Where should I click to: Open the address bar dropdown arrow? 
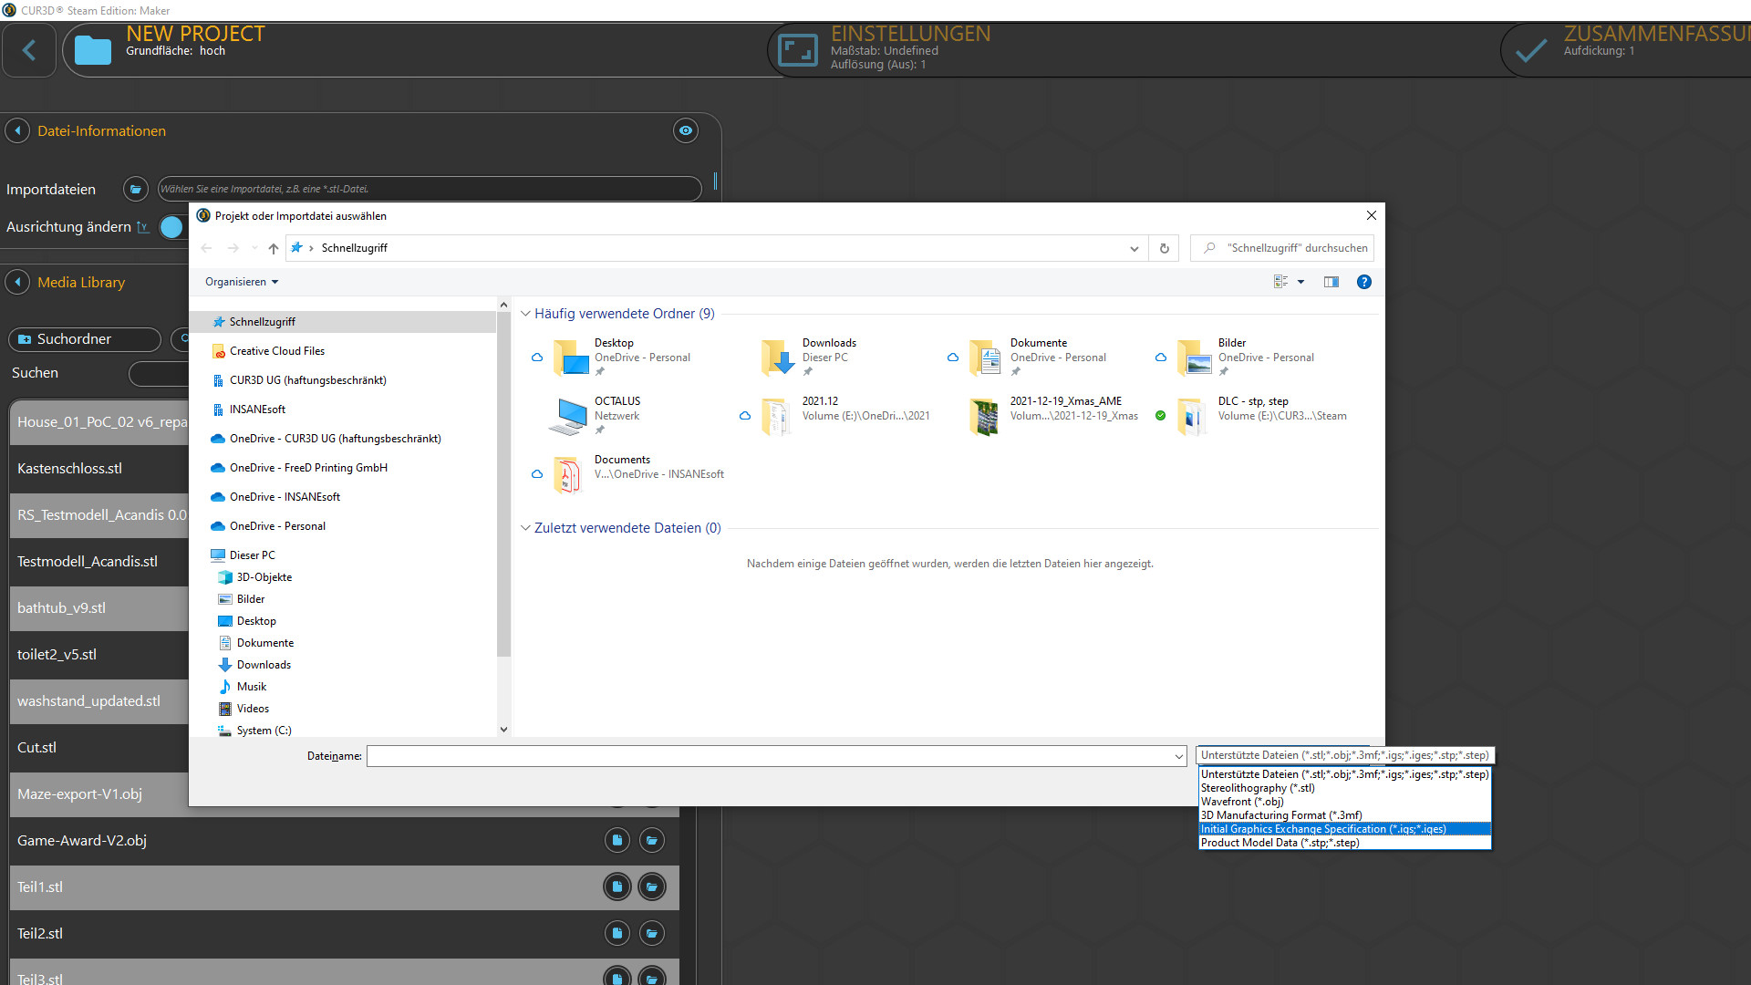[1134, 248]
